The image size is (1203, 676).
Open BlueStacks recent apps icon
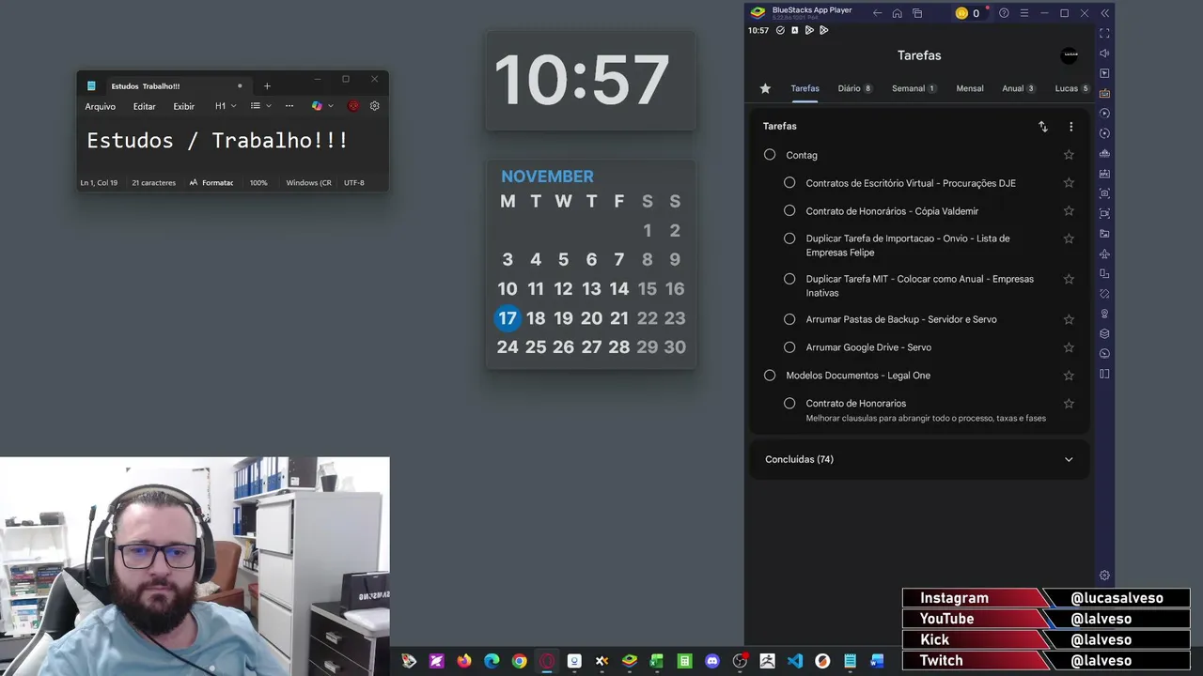[x=917, y=13]
